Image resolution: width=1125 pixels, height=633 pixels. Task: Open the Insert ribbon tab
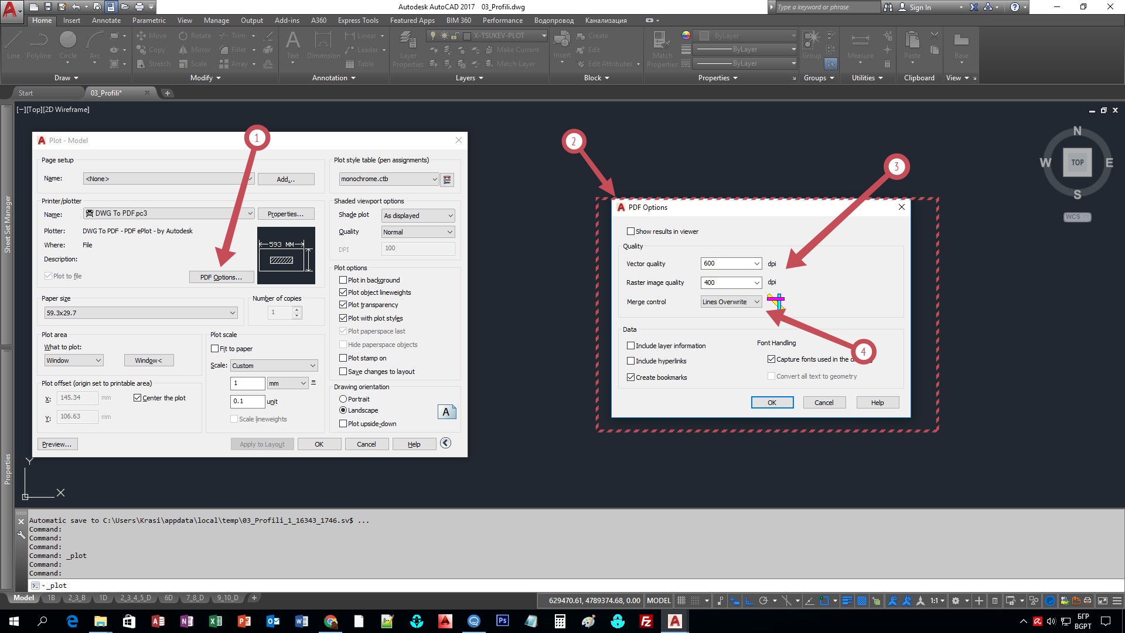[71, 21]
